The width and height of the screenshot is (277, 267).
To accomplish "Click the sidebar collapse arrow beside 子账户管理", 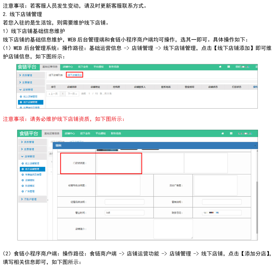I will (x=48, y=199).
